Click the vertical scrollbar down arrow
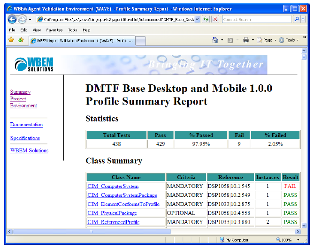The image size is (314, 248). [x=304, y=225]
